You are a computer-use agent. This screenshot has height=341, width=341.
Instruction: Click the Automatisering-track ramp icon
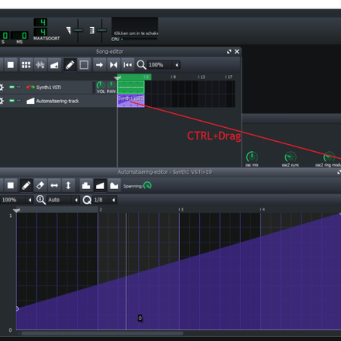[30, 101]
